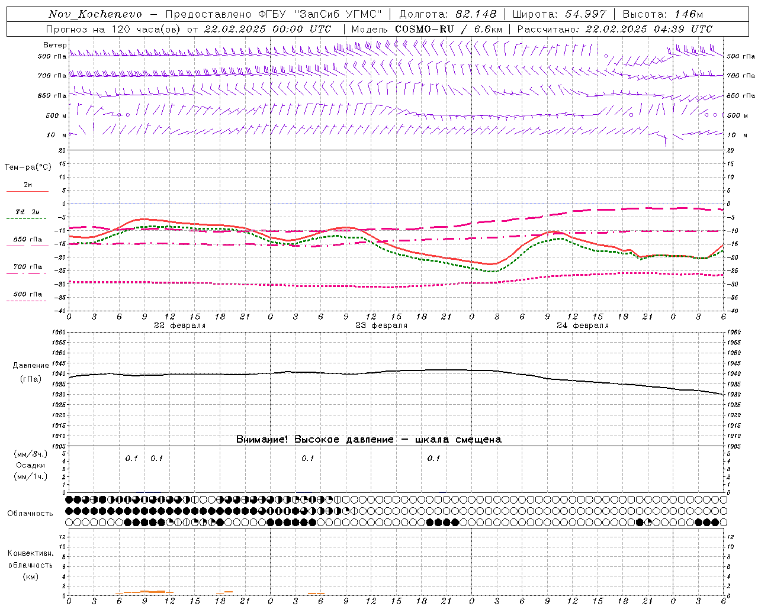This screenshot has height=606, width=758.
Task: Click the station name Nov_Kochenevo
Action: coord(95,14)
